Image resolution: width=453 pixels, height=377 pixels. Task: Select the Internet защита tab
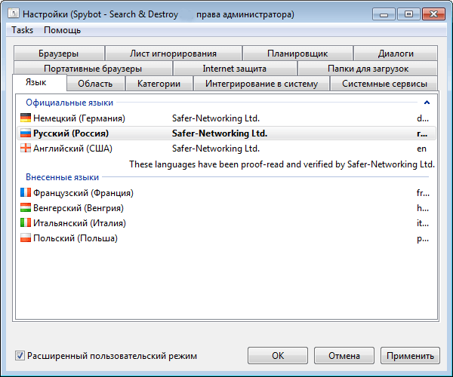click(x=235, y=69)
